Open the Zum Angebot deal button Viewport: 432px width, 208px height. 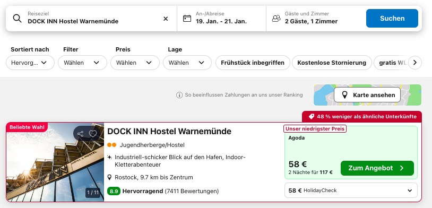tap(377, 168)
